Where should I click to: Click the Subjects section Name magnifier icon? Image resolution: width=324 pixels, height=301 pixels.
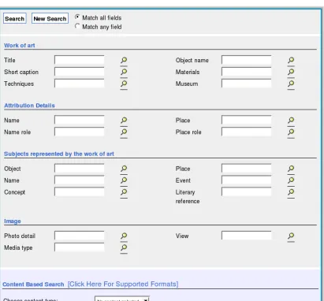coord(124,180)
